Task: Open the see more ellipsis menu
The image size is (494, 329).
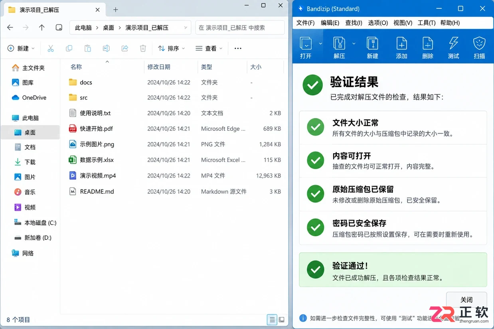Action: [238, 48]
